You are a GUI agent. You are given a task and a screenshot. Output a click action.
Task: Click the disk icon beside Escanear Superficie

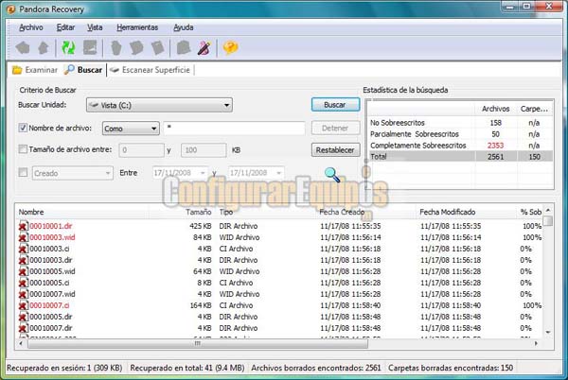click(x=115, y=70)
